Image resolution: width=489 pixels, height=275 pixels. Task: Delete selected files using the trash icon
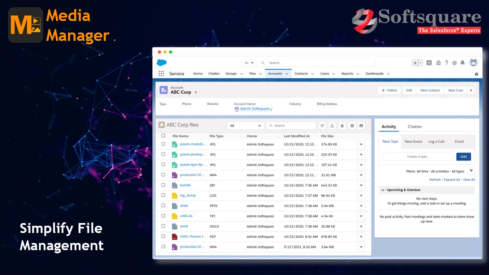pos(342,125)
